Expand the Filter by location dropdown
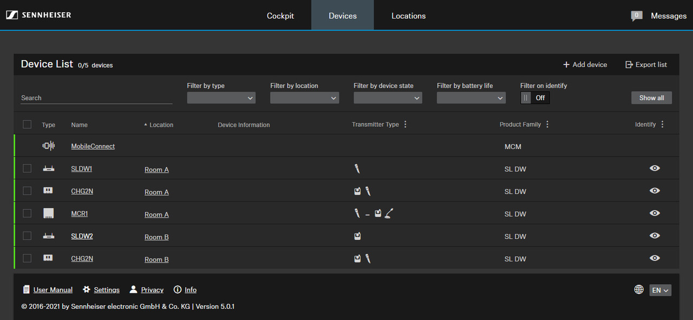Screen dimensions: 693x320 (304, 98)
